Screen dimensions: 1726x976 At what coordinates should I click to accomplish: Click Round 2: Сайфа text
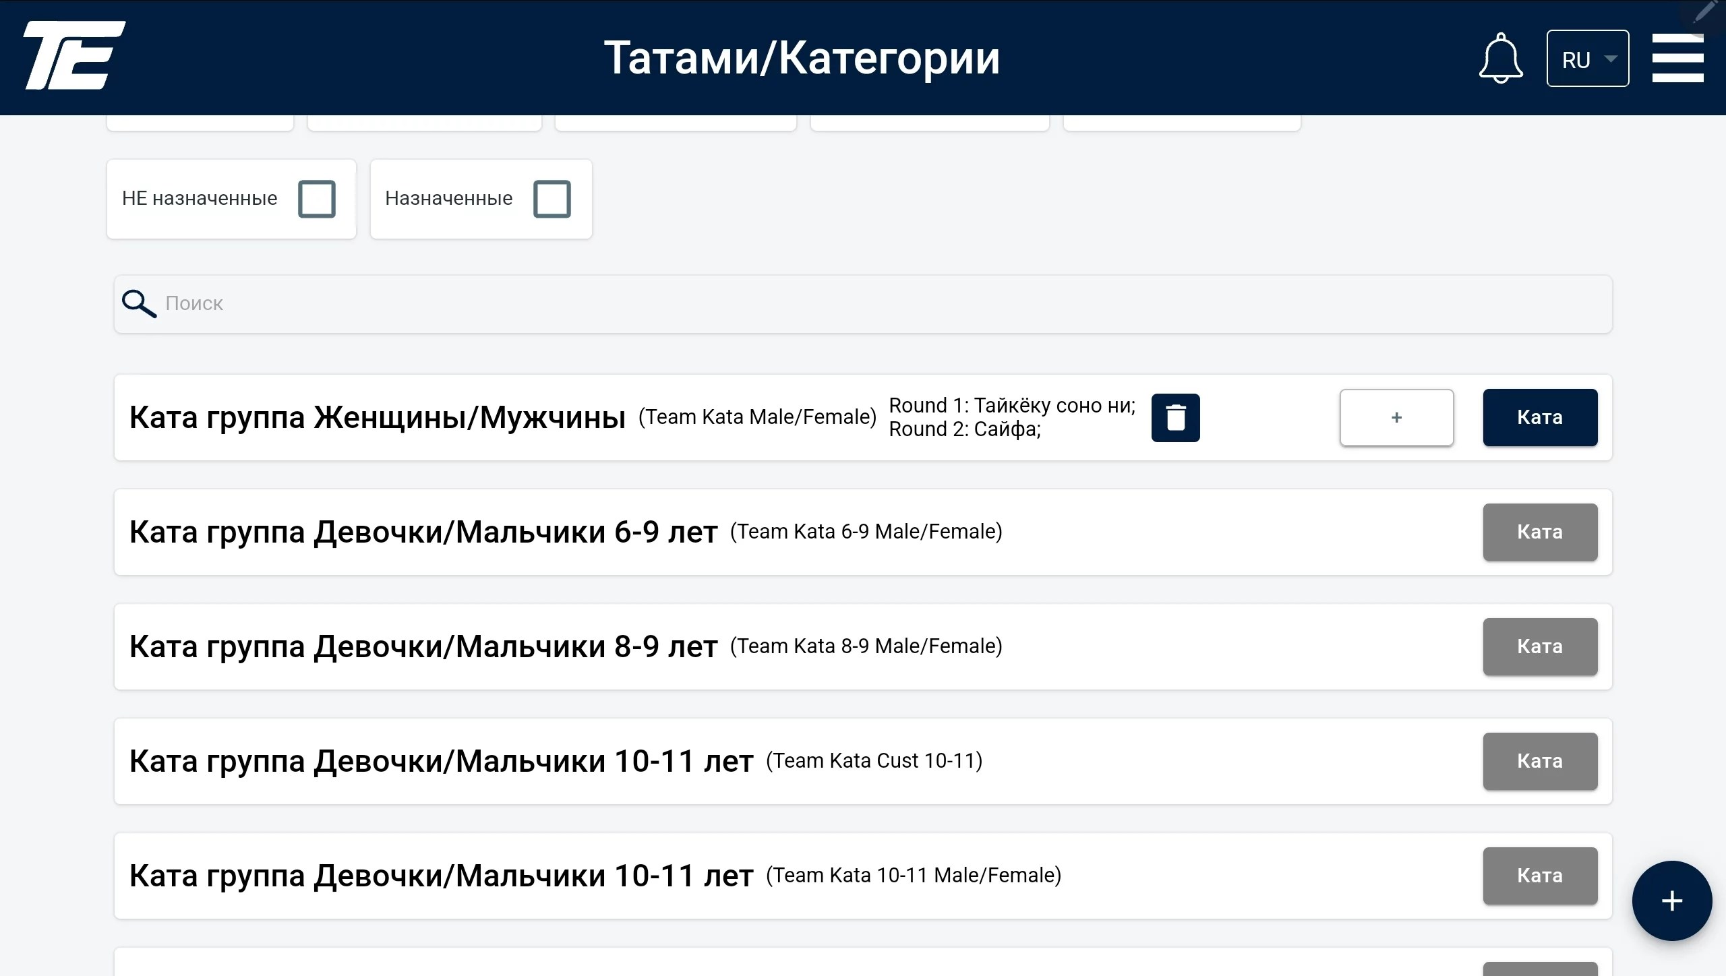[965, 429]
